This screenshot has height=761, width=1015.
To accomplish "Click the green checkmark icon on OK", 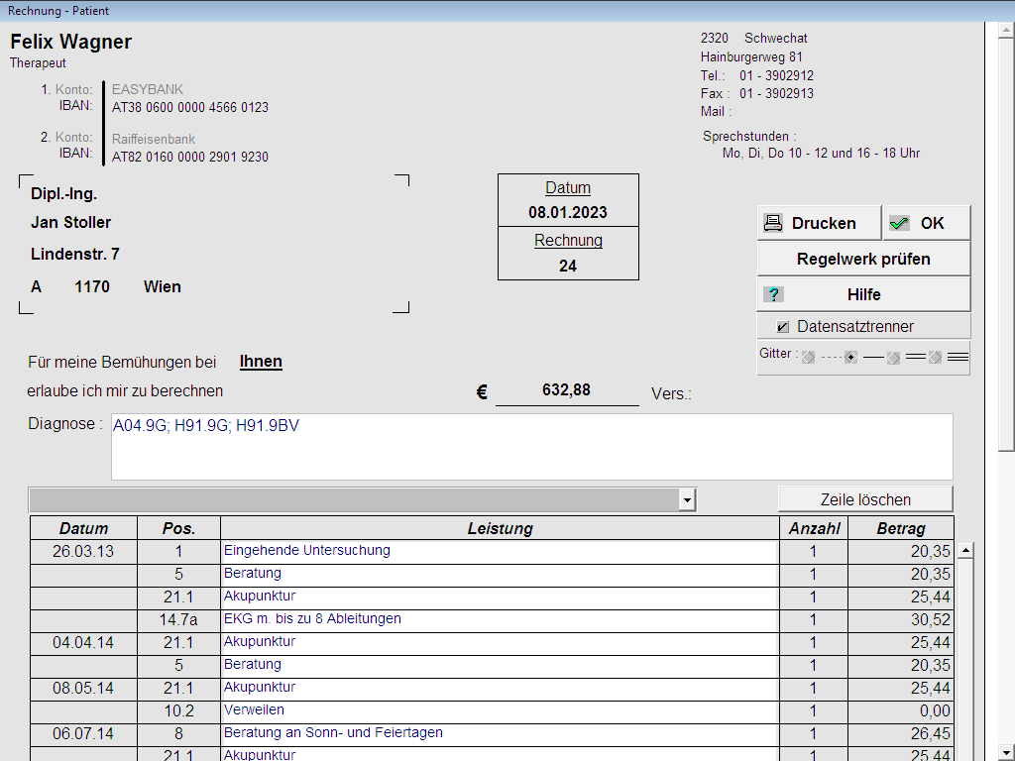I will pos(899,223).
